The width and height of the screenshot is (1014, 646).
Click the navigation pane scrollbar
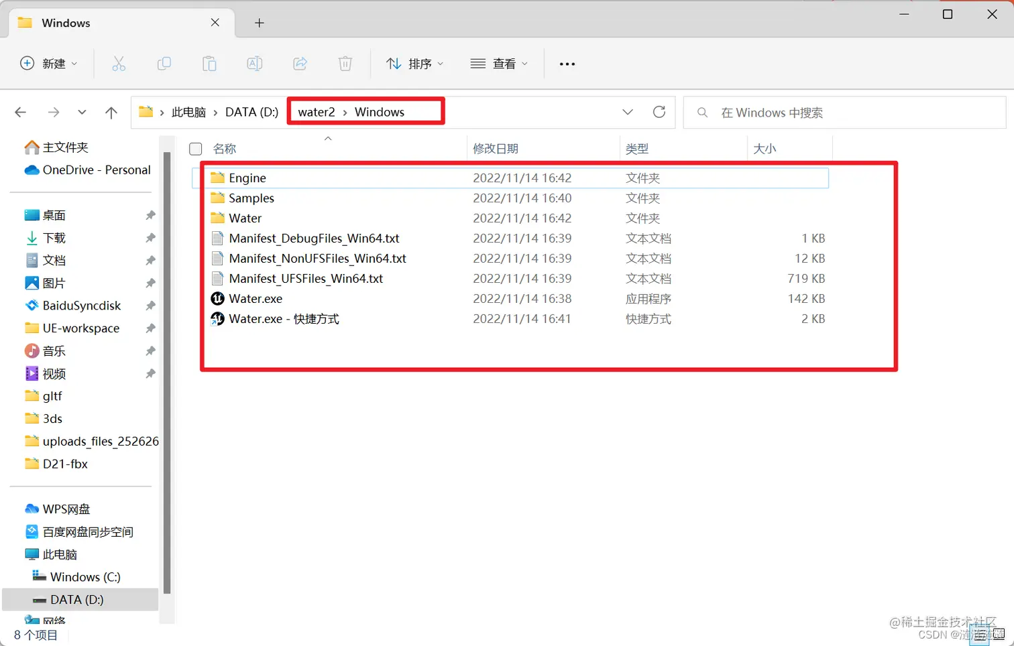[x=167, y=373]
